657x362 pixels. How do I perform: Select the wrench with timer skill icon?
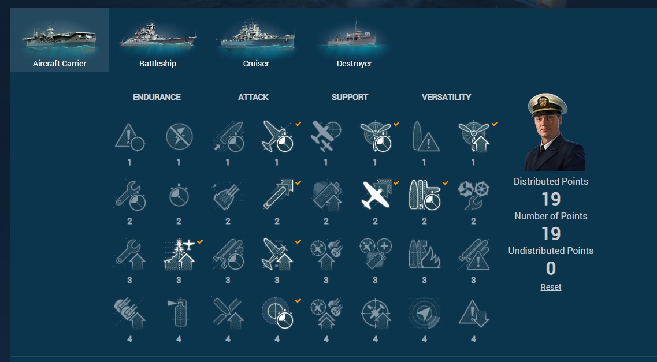click(130, 196)
